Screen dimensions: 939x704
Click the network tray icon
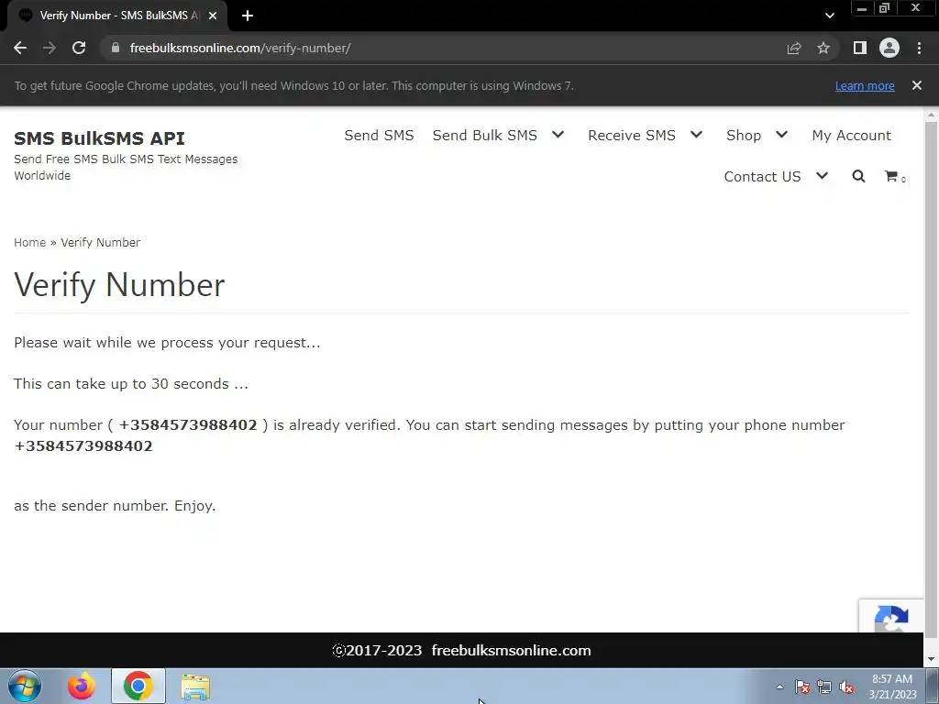(824, 687)
